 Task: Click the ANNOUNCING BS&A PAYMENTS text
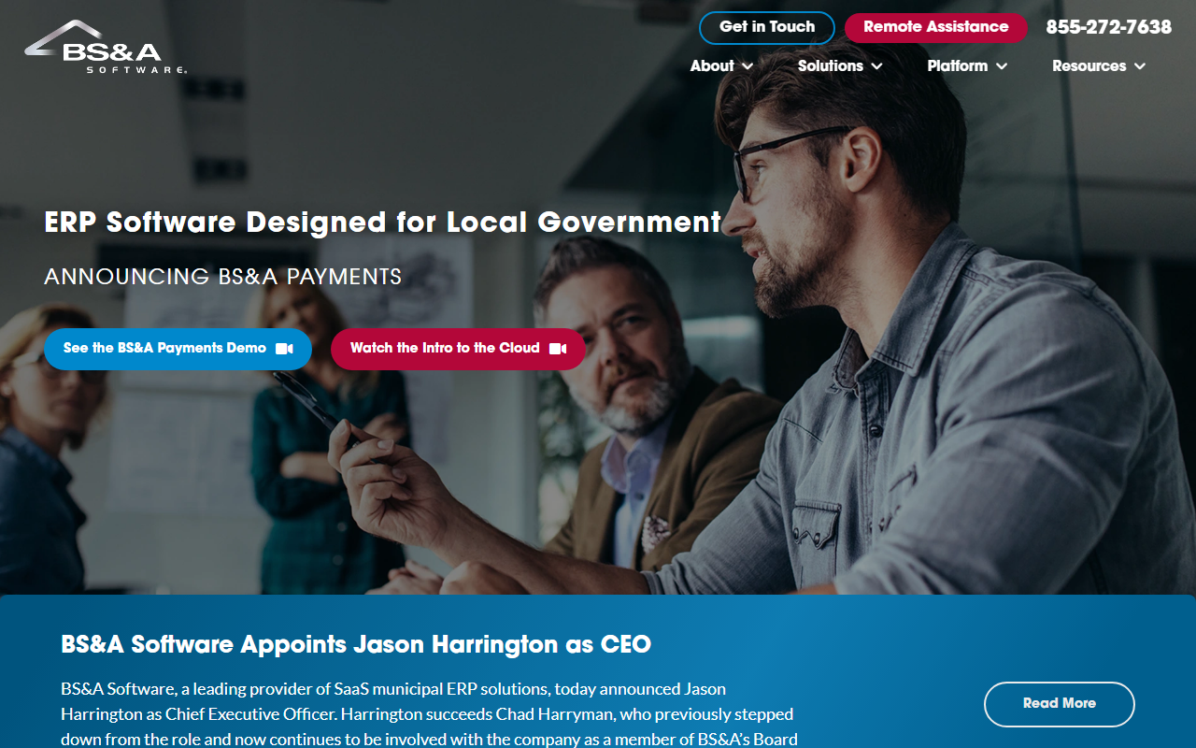(x=223, y=277)
